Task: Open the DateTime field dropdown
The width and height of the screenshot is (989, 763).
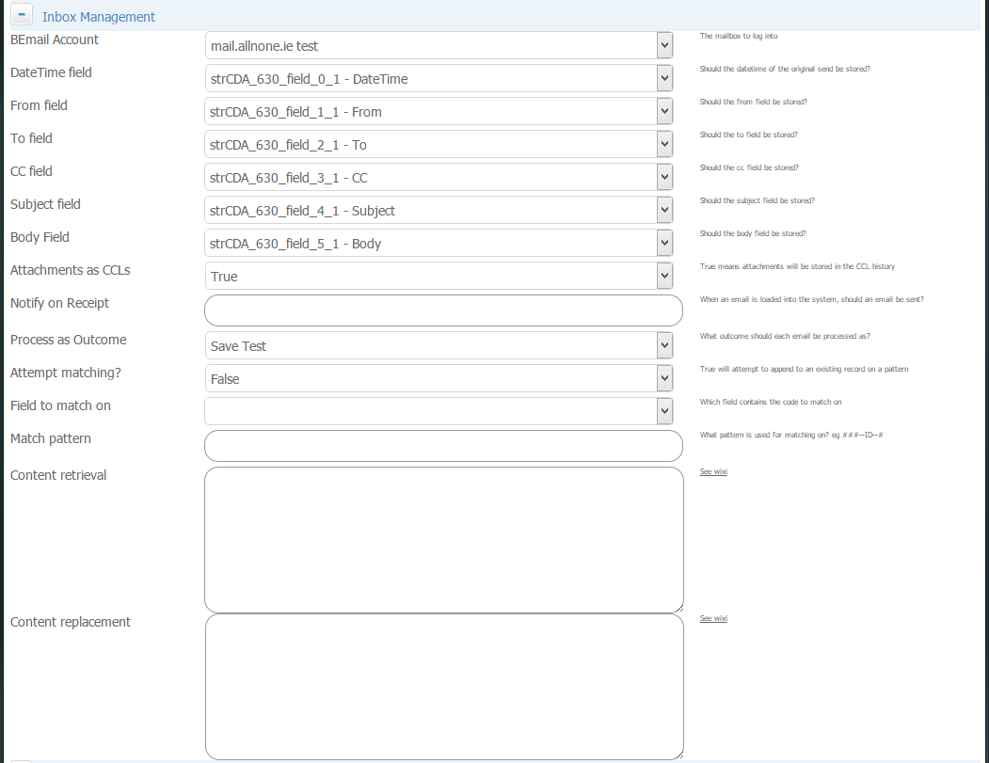Action: click(x=663, y=78)
